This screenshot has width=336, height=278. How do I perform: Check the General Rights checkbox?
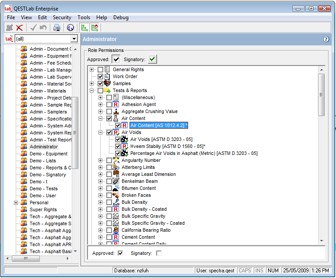point(101,70)
